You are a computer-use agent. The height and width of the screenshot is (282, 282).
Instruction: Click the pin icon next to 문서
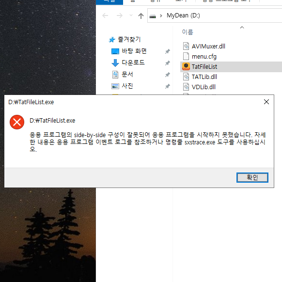tap(168, 75)
